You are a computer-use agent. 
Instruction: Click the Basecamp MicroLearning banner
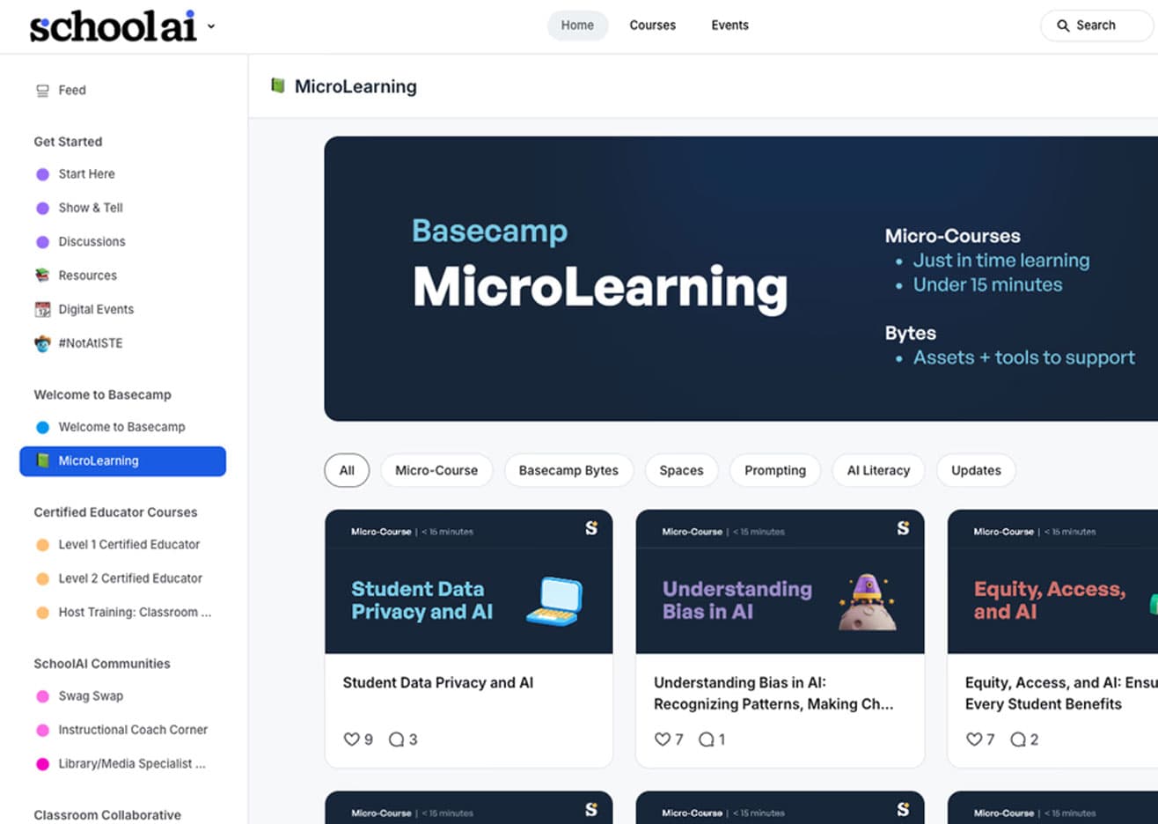(x=741, y=278)
